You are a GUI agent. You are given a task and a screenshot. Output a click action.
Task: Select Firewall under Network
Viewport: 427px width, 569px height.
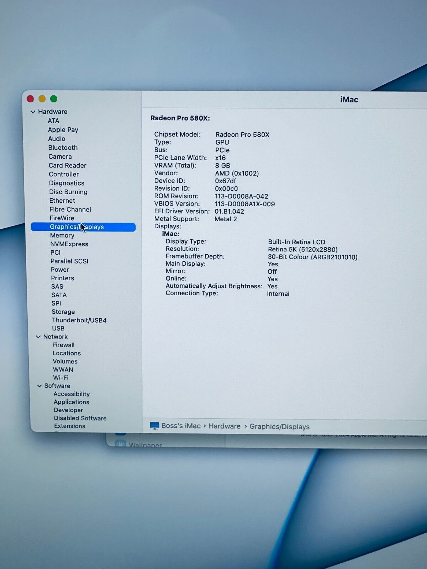tap(63, 345)
